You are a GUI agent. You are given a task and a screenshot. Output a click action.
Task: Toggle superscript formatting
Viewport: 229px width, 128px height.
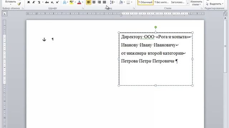coord(57,2)
